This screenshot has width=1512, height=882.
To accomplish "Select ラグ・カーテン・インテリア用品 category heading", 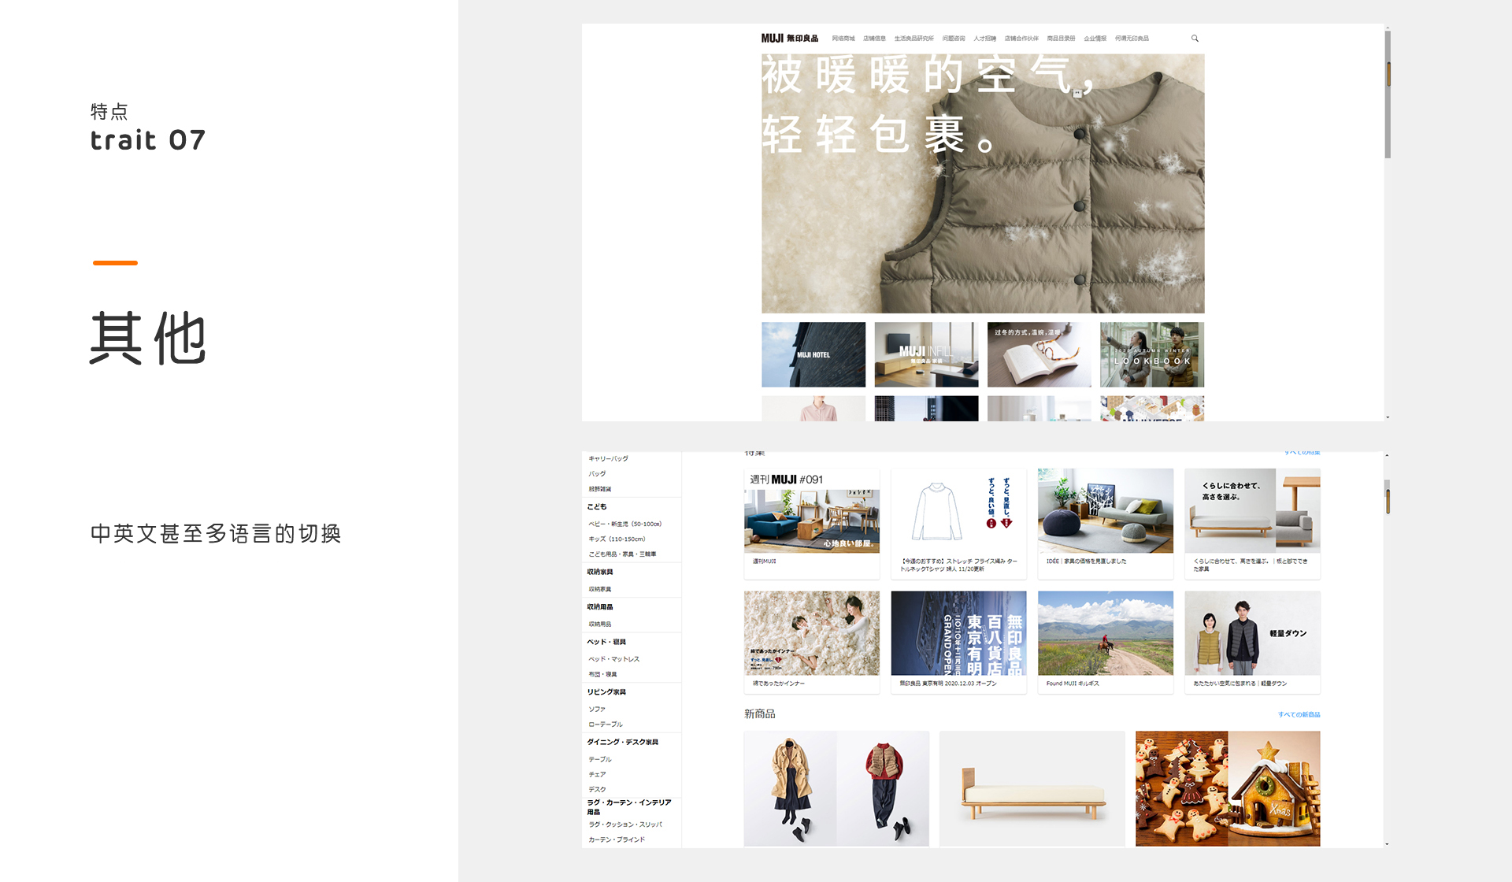I will coord(629,807).
